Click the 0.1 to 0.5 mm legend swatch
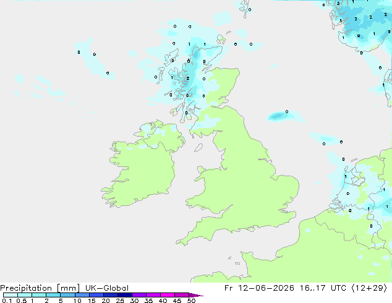 pos(11,295)
